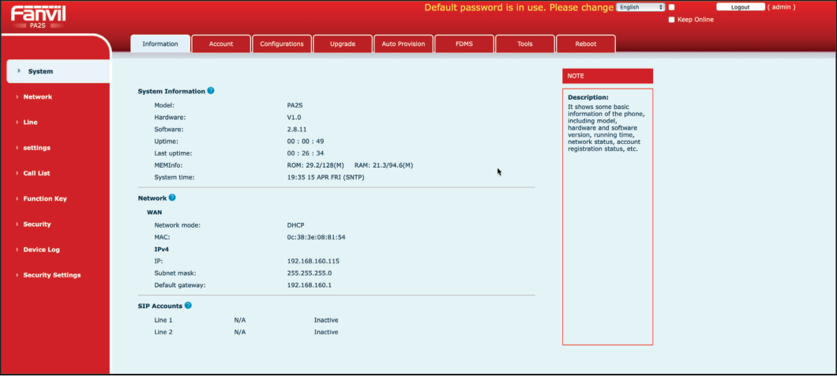Click the WAN subsection heading
The width and height of the screenshot is (837, 377).
click(x=154, y=212)
